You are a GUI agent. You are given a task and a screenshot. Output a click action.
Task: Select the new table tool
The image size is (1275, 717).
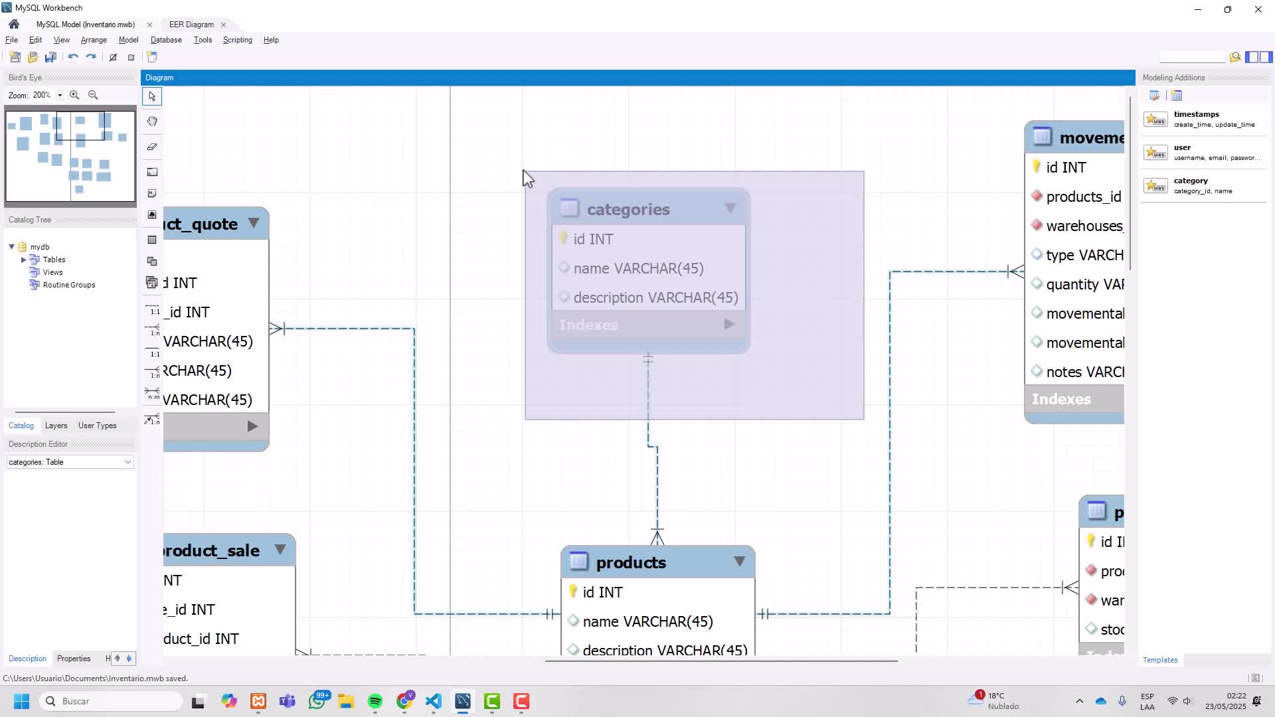(x=152, y=240)
